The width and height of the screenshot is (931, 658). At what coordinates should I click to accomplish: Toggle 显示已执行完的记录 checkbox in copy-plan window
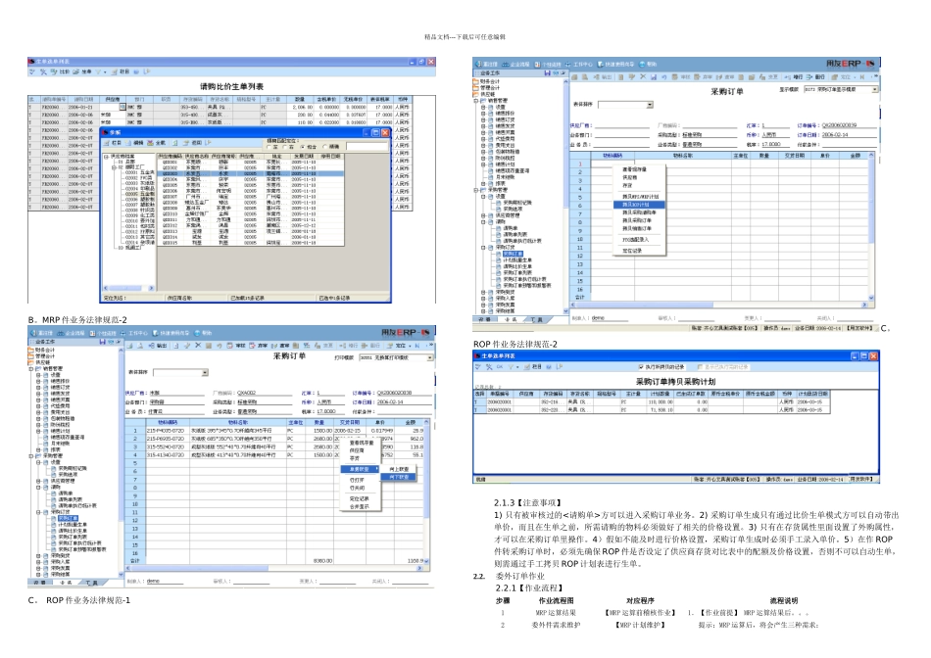point(700,367)
